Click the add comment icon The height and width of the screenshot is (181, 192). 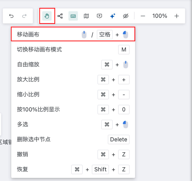(x=99, y=16)
